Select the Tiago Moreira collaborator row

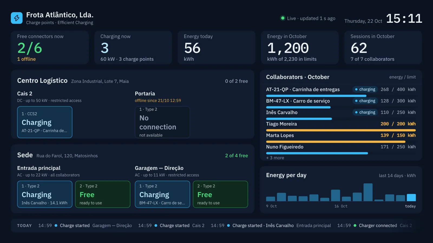pyautogui.click(x=341, y=126)
